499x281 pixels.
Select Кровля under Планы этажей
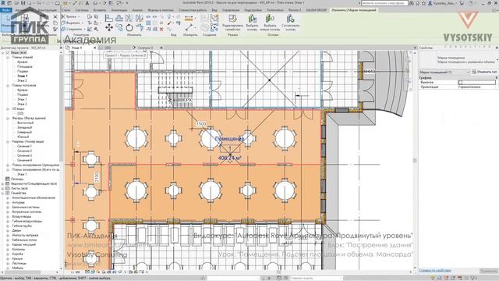[23, 62]
